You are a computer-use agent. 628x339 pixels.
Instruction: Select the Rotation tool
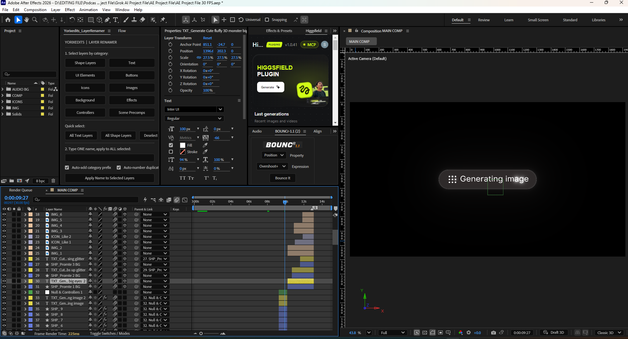tap(72, 20)
